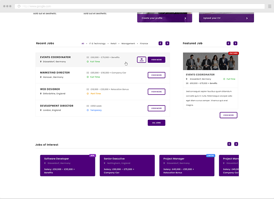Image resolution: width=274 pixels, height=199 pixels.
Task: Show previous Jobs of Interest
Action: 229,144
